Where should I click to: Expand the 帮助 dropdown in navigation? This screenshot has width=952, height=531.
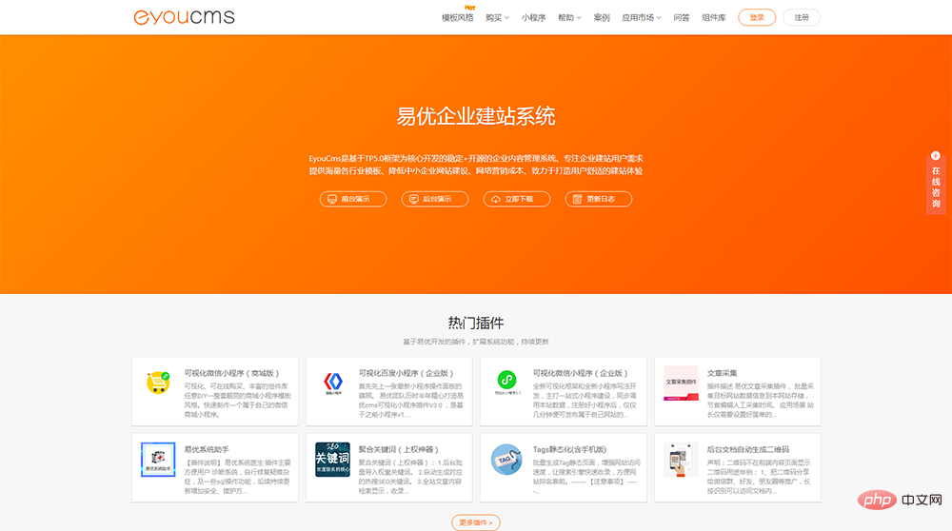point(569,17)
